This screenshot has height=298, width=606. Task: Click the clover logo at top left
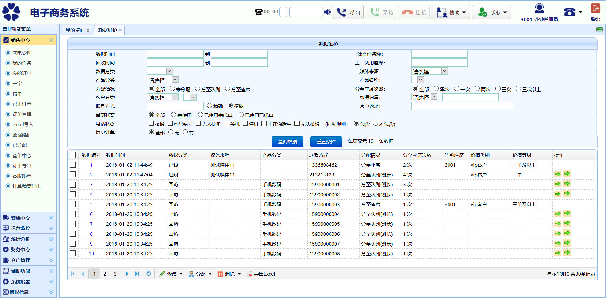(x=11, y=12)
